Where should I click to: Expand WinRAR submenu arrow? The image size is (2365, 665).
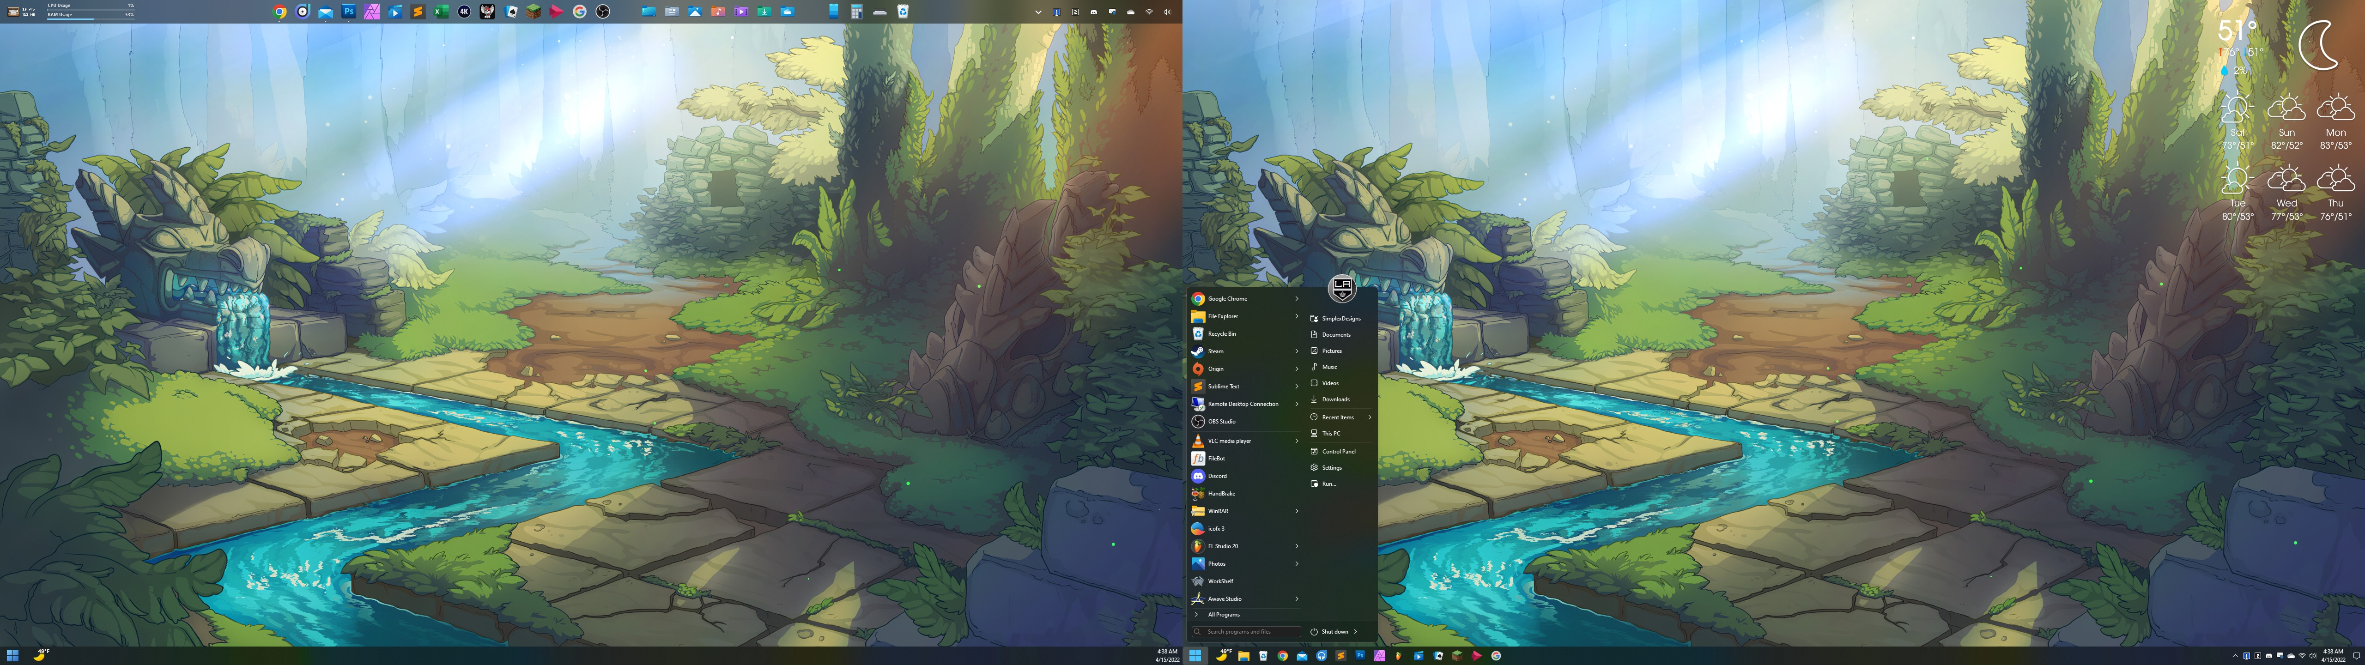coord(1296,511)
